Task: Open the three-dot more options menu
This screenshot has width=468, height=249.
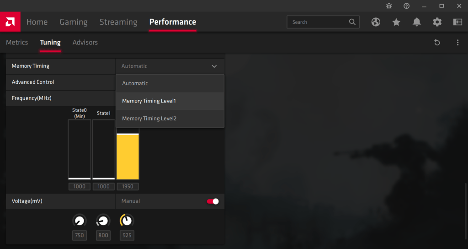Action: point(457,43)
